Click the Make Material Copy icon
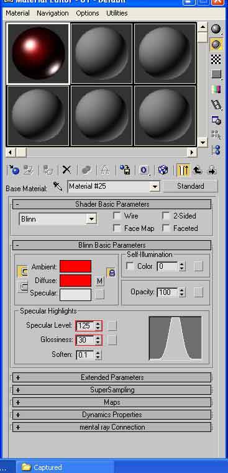 pyautogui.click(x=87, y=170)
